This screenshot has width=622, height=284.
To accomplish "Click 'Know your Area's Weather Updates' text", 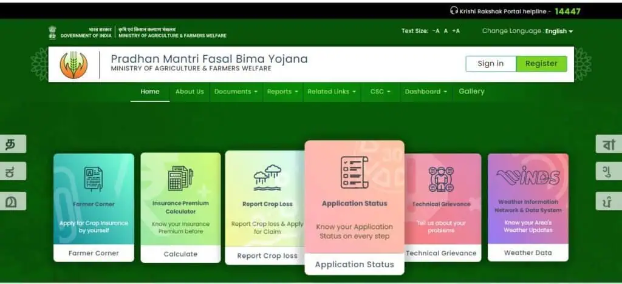I will coord(528,226).
